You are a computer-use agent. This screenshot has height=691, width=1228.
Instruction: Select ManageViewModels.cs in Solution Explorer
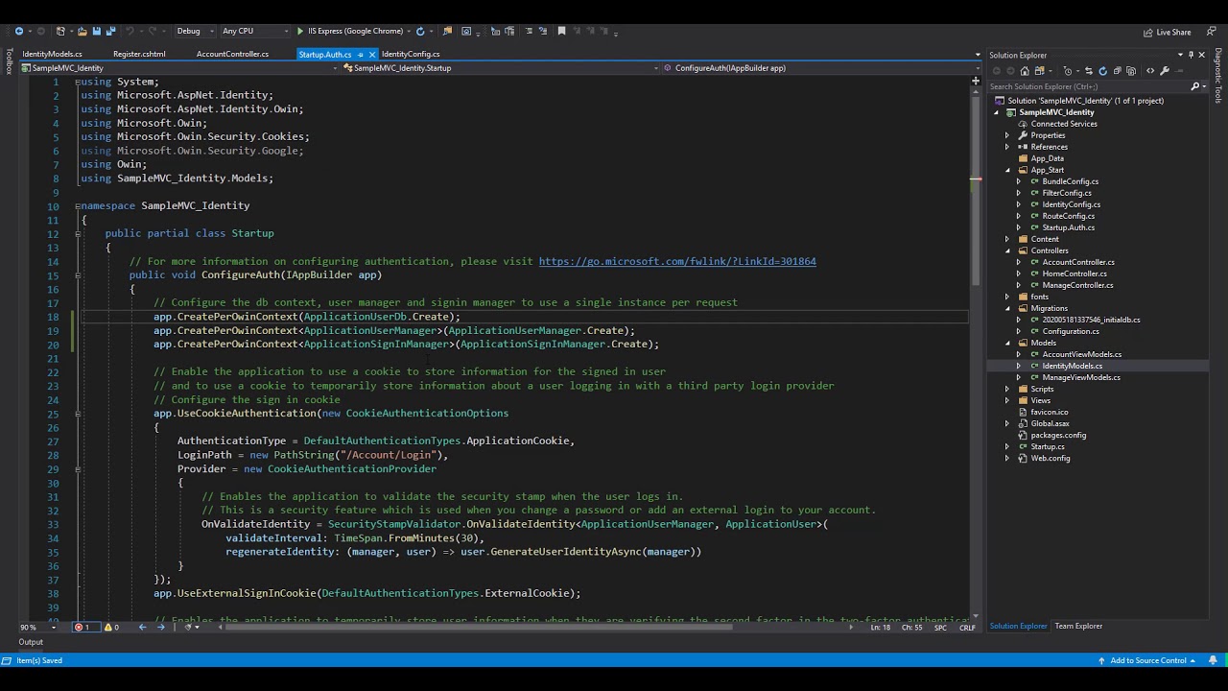1081,377
